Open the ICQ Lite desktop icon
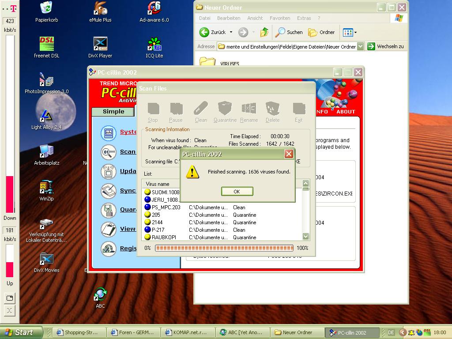452x339 pixels. click(x=154, y=44)
